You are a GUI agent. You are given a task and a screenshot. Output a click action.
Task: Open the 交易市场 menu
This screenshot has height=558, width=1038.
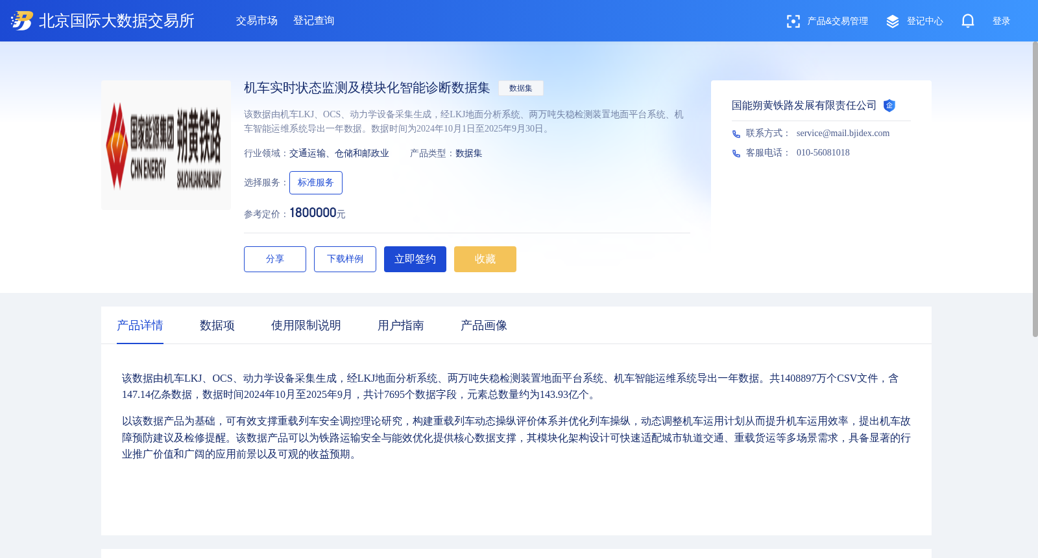(257, 21)
